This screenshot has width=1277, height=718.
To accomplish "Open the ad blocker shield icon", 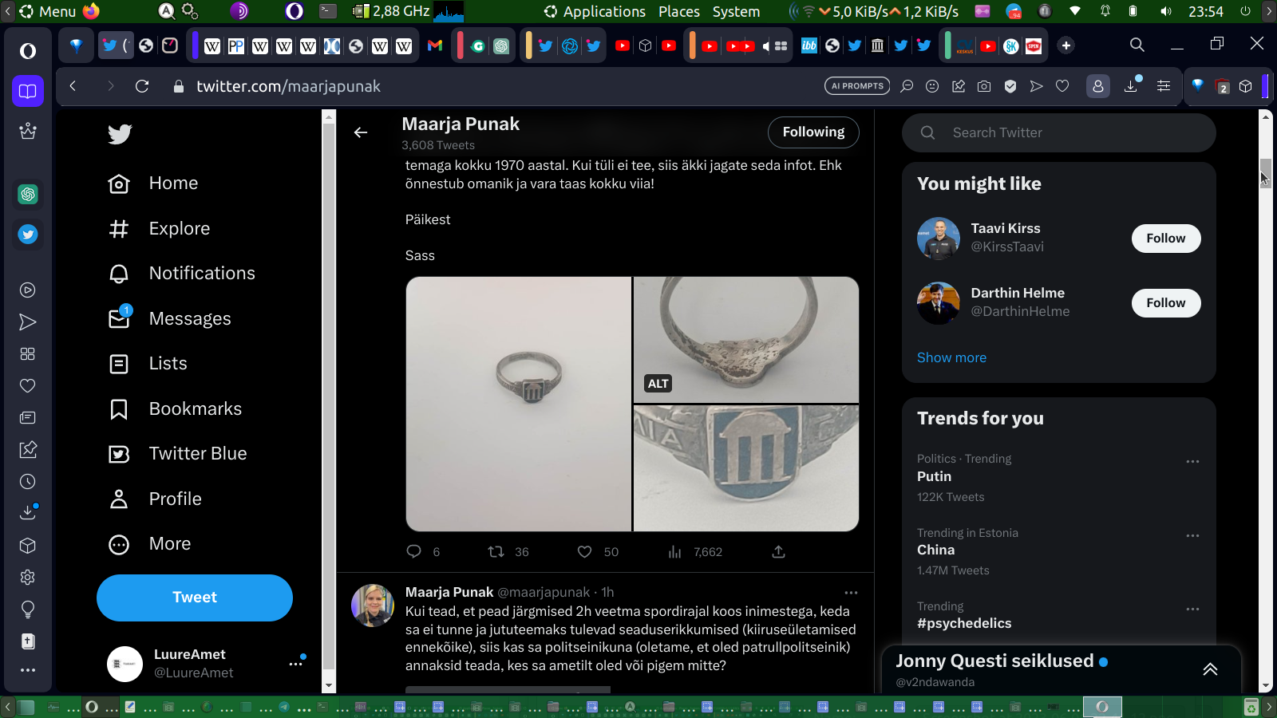I will point(1010,86).
